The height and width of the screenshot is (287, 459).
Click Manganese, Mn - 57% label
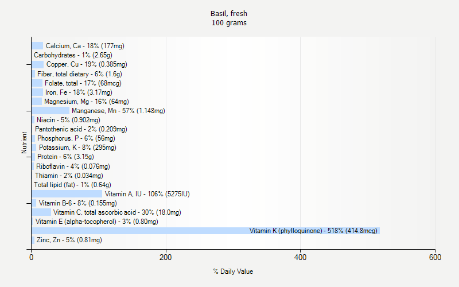point(118,111)
